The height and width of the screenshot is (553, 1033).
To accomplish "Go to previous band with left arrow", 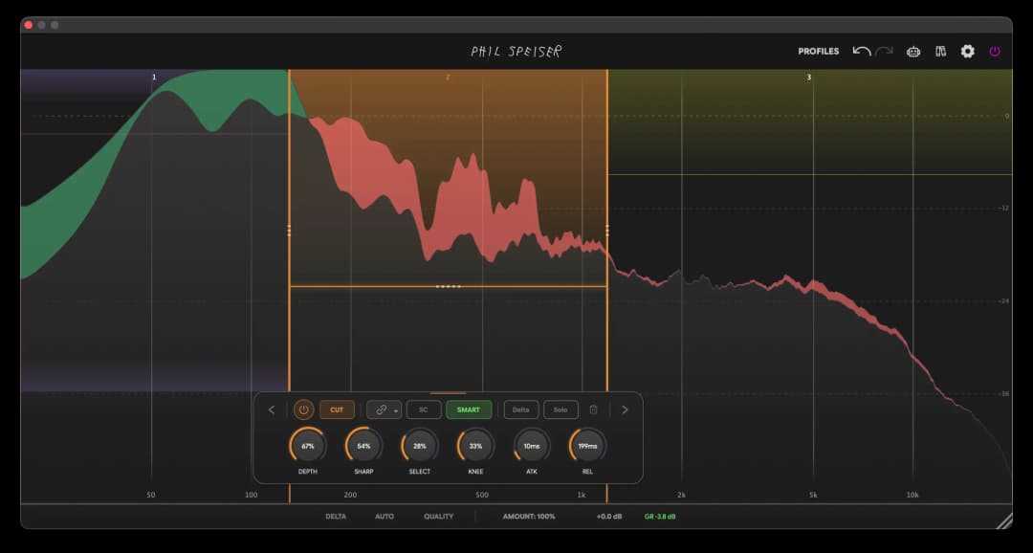I will (x=272, y=409).
